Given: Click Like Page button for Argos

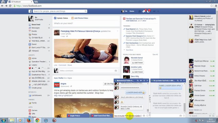Looking at the screenshot, I should [x=109, y=84].
